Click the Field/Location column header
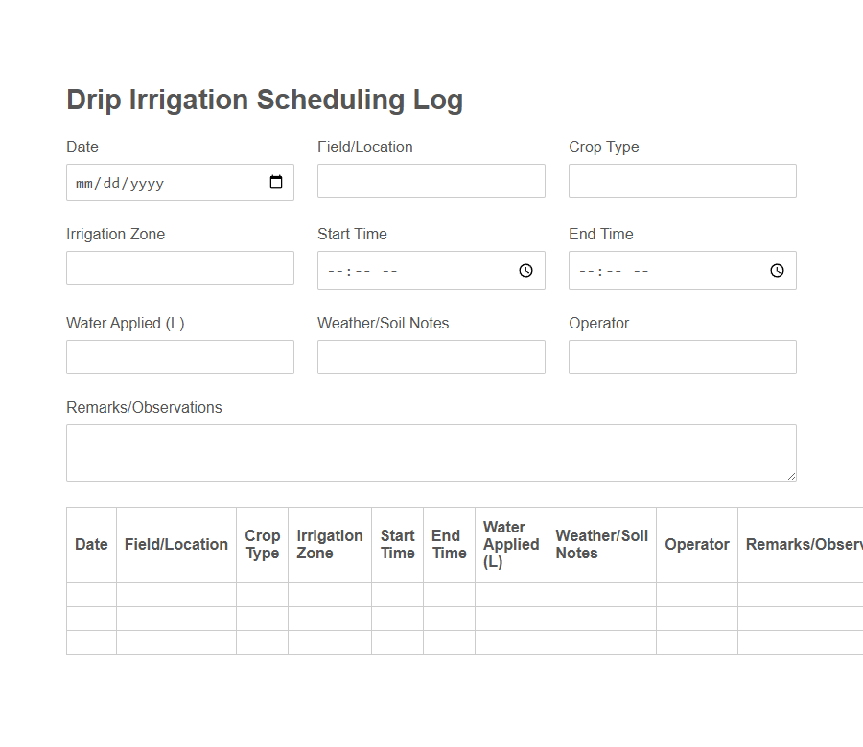This screenshot has height=747, width=863. [x=175, y=544]
